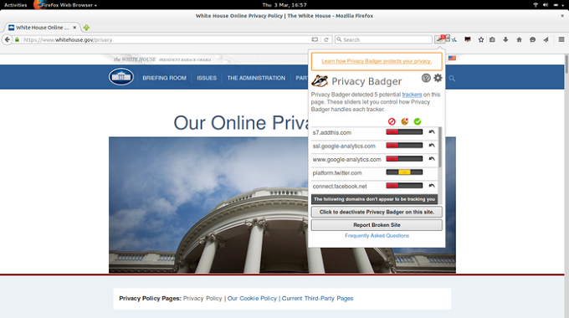
Task: Bookmark this page with star icon
Action: 481,39
